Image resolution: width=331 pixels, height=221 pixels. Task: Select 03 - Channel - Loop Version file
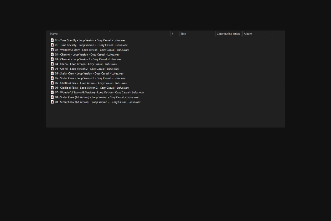point(87,54)
